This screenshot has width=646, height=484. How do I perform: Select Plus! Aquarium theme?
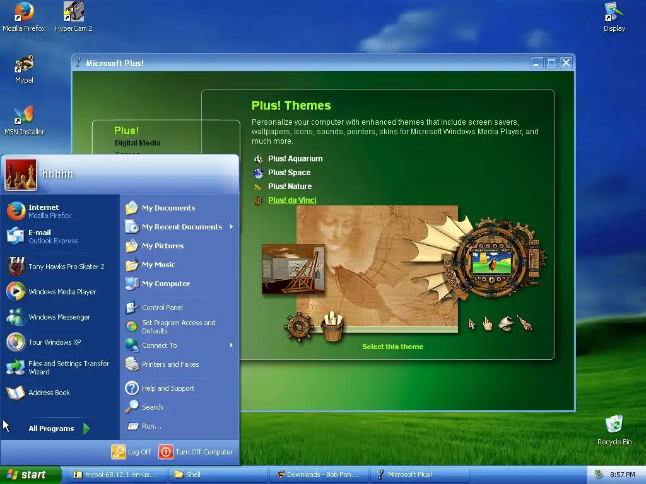click(x=295, y=158)
